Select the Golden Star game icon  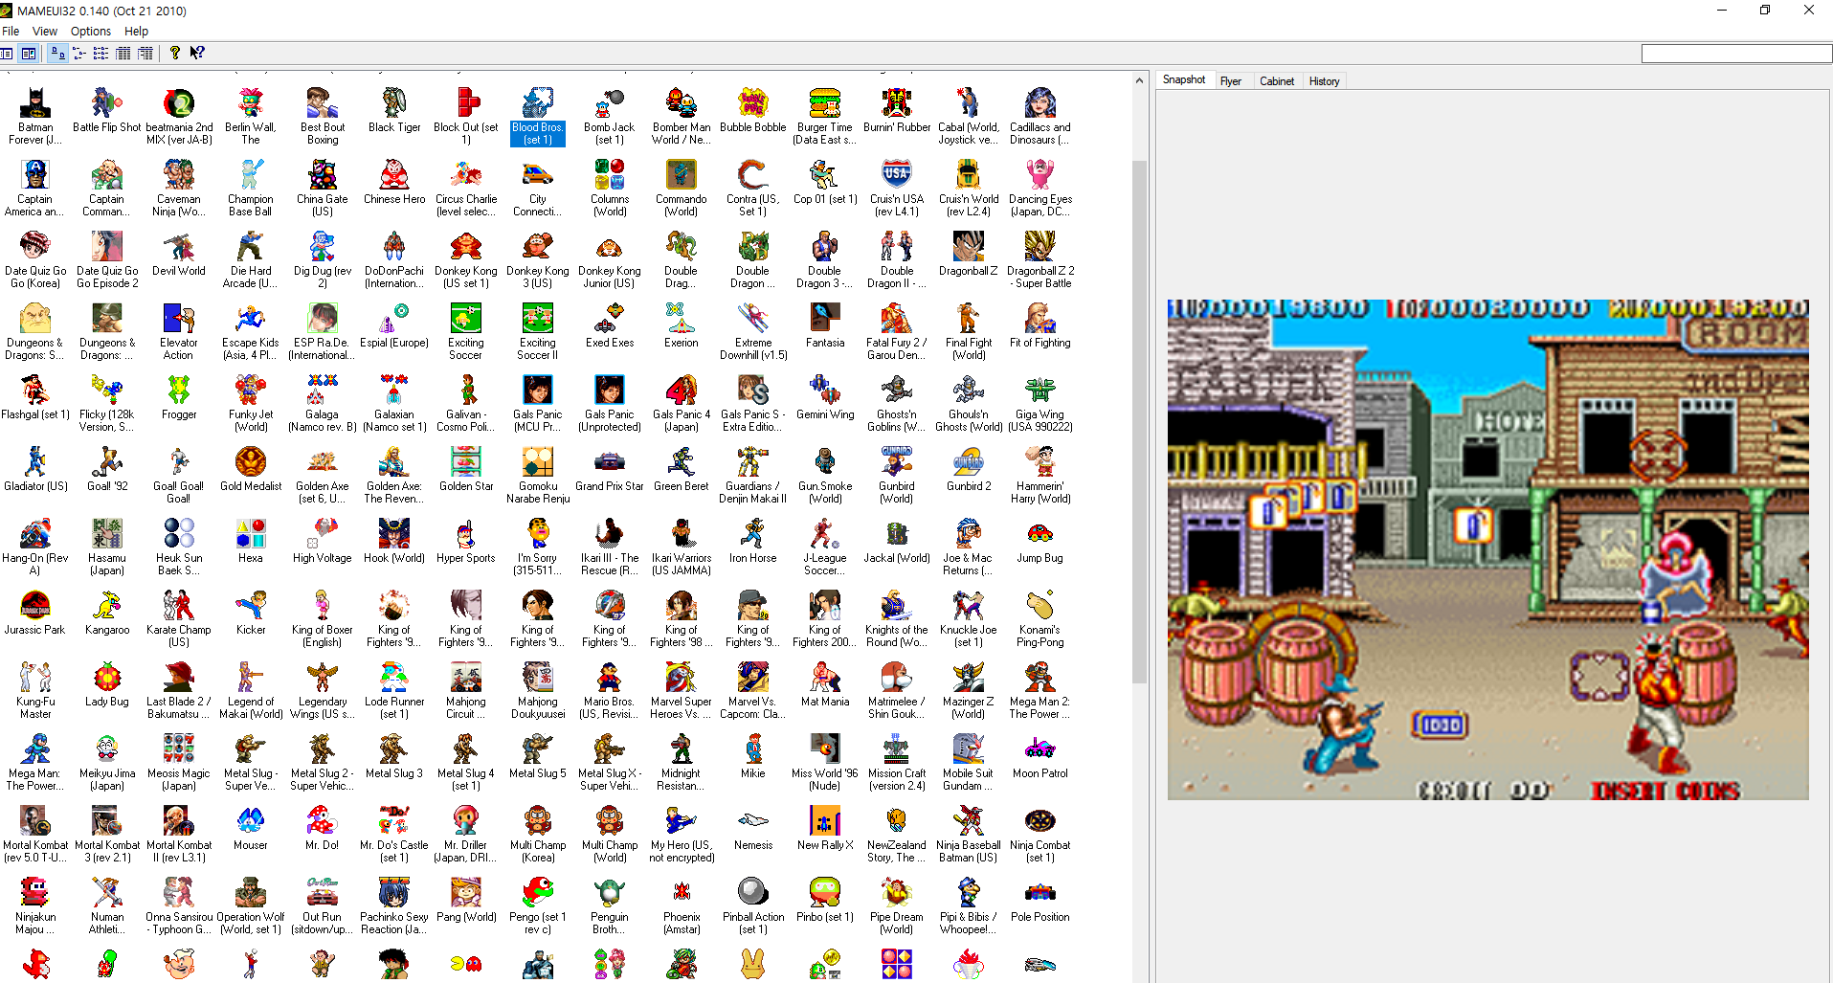466,461
